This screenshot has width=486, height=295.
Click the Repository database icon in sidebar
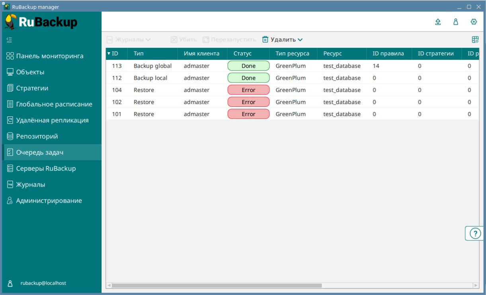coord(10,136)
